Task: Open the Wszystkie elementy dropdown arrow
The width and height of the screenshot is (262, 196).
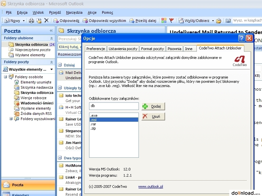Action: pos(51,69)
